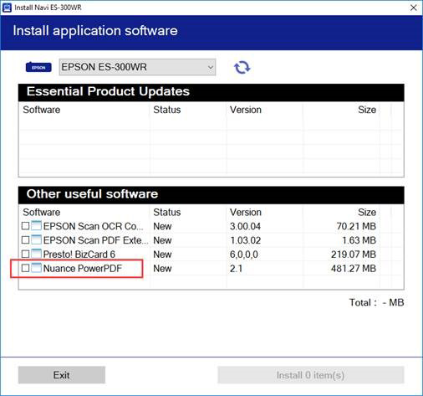Click the Presto! BizCard 6 file icon
Screen dimensions: 423x396
[x=37, y=254]
